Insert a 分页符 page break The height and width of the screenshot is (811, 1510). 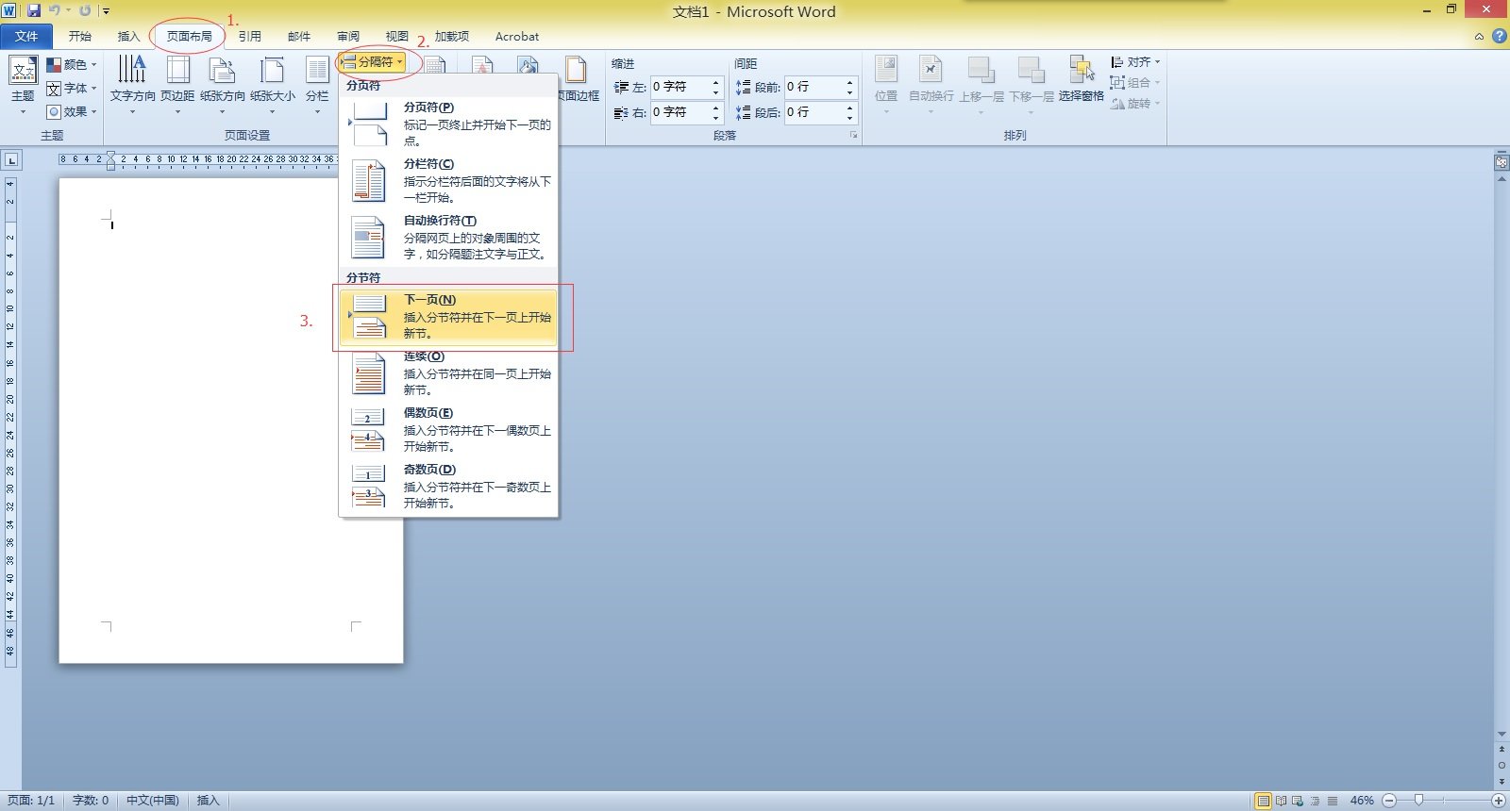tap(448, 124)
